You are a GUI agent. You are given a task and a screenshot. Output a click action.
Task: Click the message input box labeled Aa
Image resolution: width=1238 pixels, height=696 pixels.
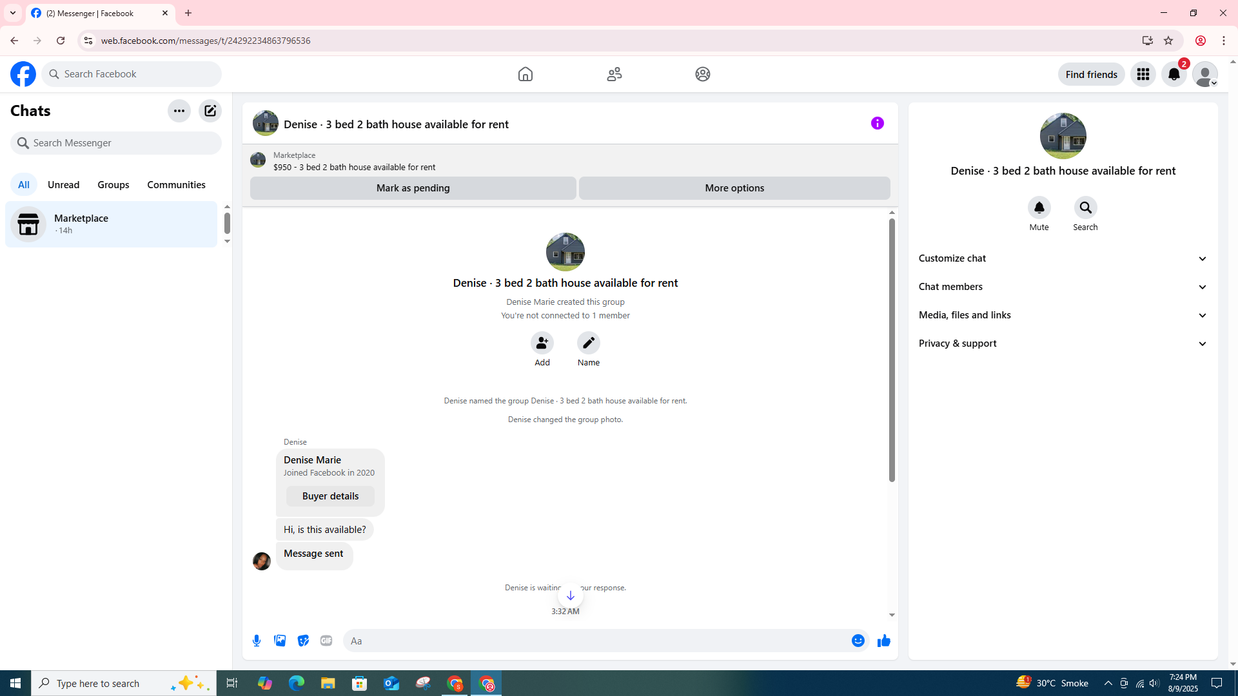[597, 641]
